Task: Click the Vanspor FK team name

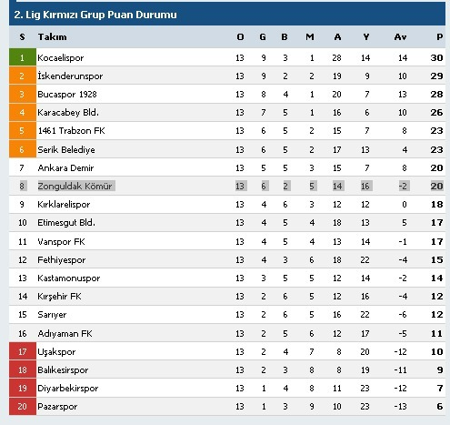Action: click(x=61, y=242)
